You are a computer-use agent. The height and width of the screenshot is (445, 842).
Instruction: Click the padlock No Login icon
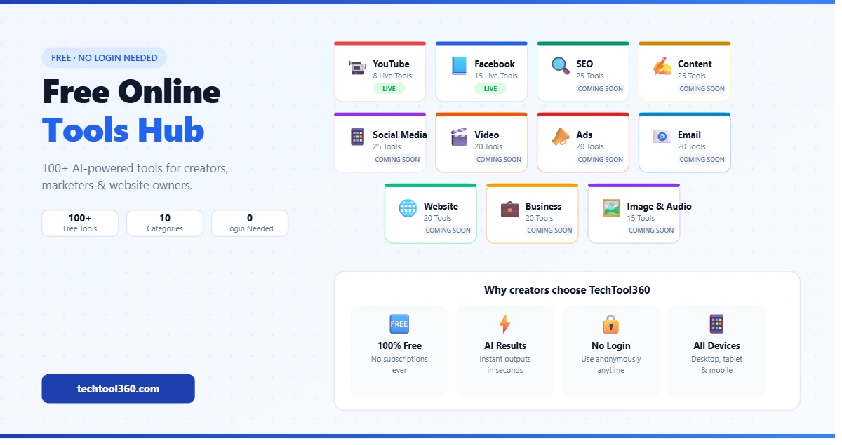(611, 324)
